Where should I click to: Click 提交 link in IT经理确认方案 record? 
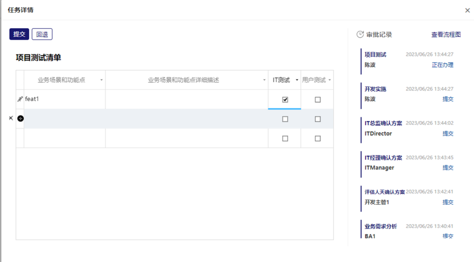tap(448, 168)
